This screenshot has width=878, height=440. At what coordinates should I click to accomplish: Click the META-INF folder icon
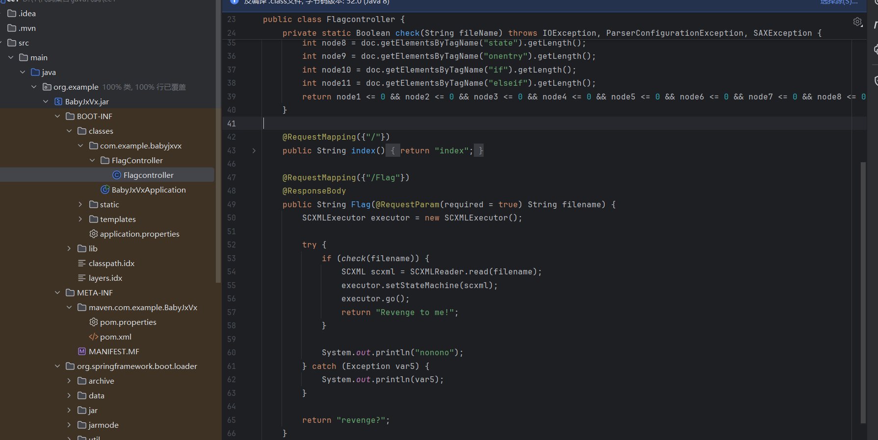[70, 293]
